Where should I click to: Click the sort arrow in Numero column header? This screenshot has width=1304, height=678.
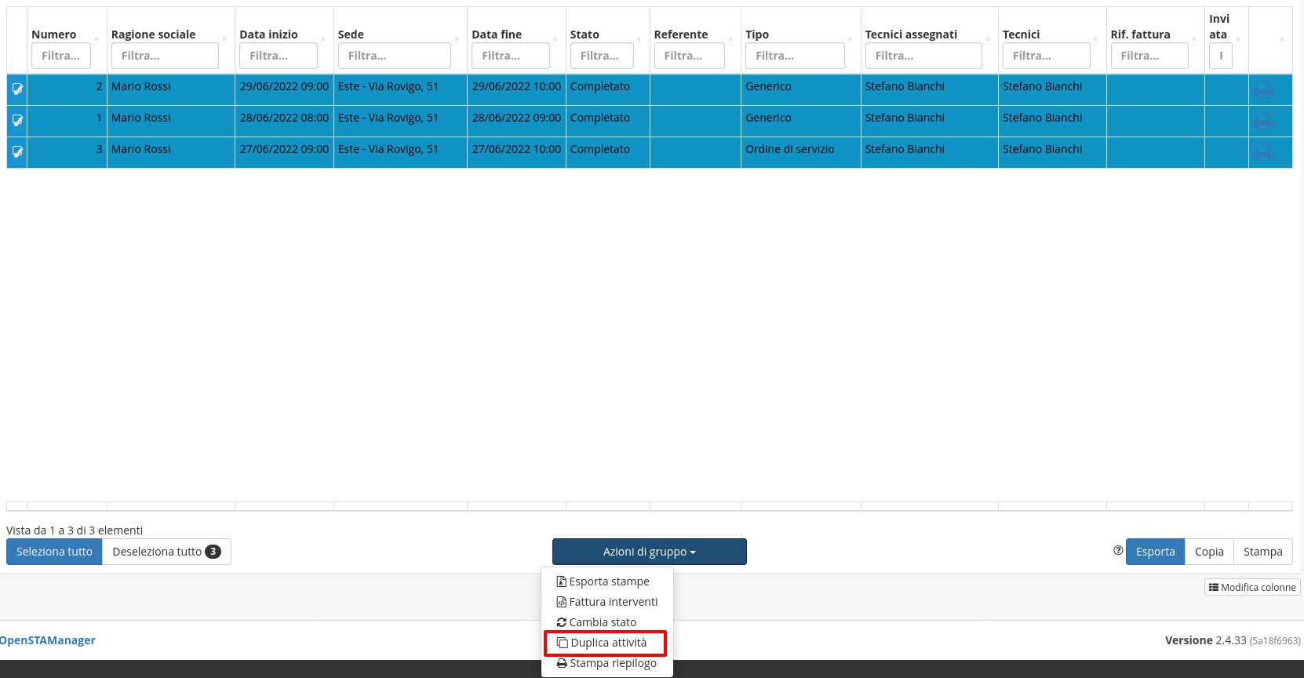pos(97,38)
